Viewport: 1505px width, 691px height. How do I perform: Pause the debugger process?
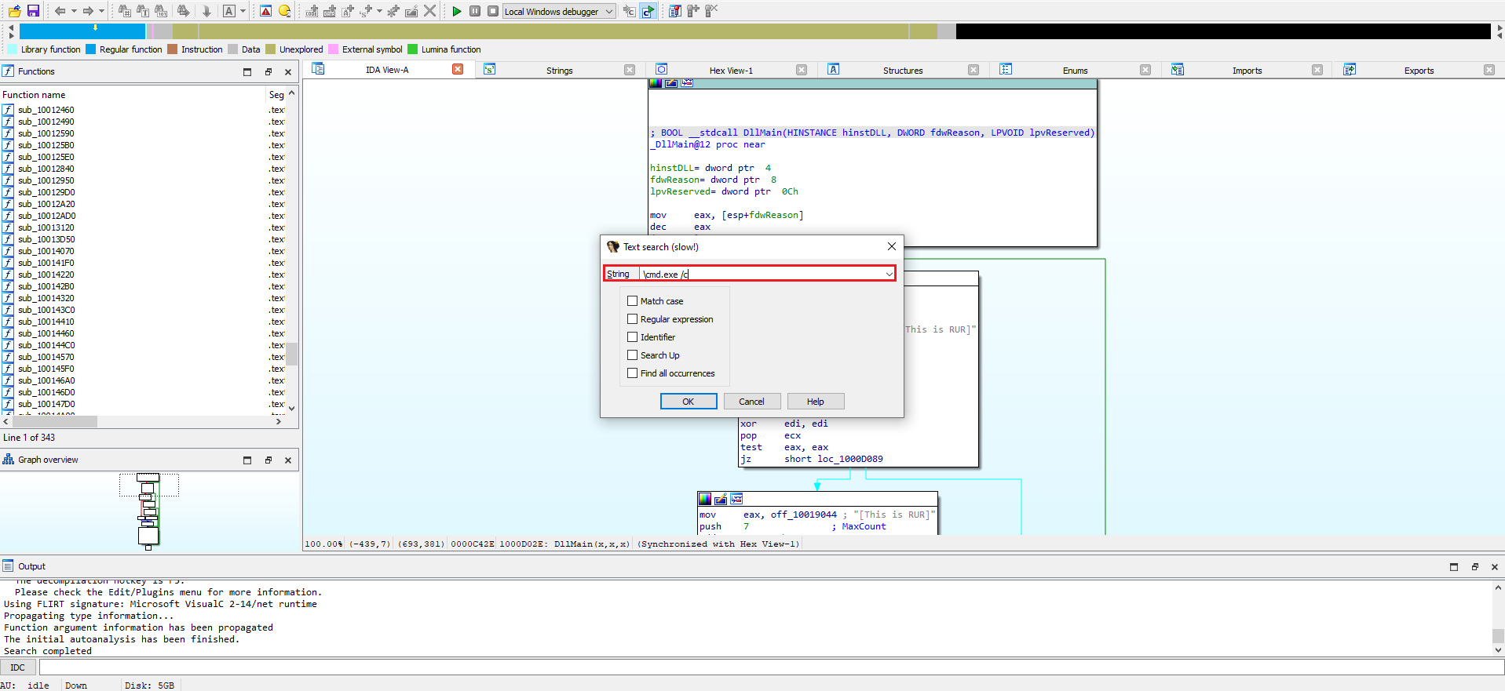pos(475,11)
